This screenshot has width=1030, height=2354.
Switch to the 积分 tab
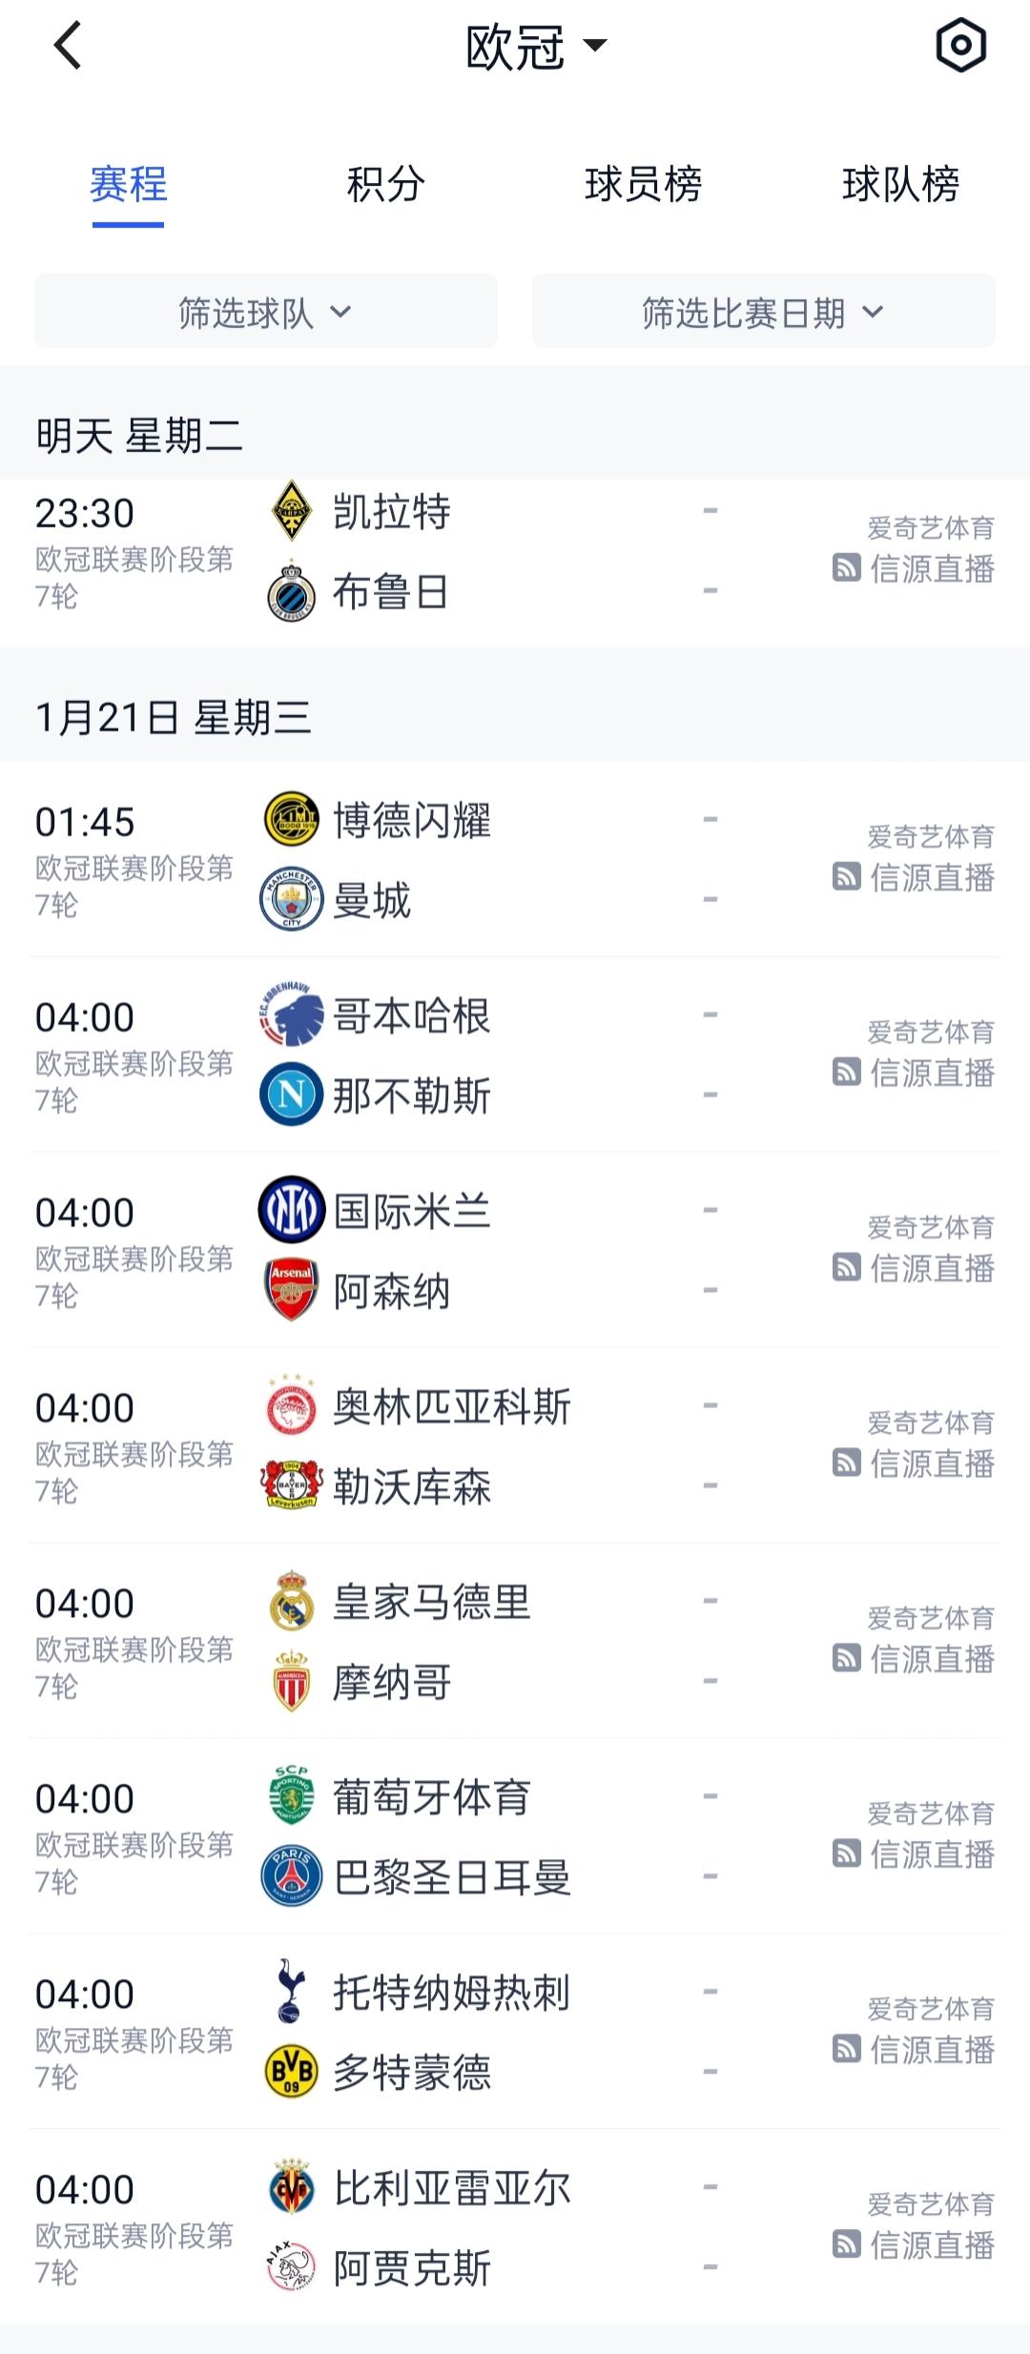(385, 184)
